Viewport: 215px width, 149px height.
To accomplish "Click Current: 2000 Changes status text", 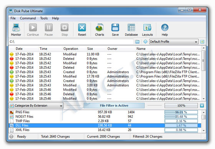I will (x=103, y=137).
